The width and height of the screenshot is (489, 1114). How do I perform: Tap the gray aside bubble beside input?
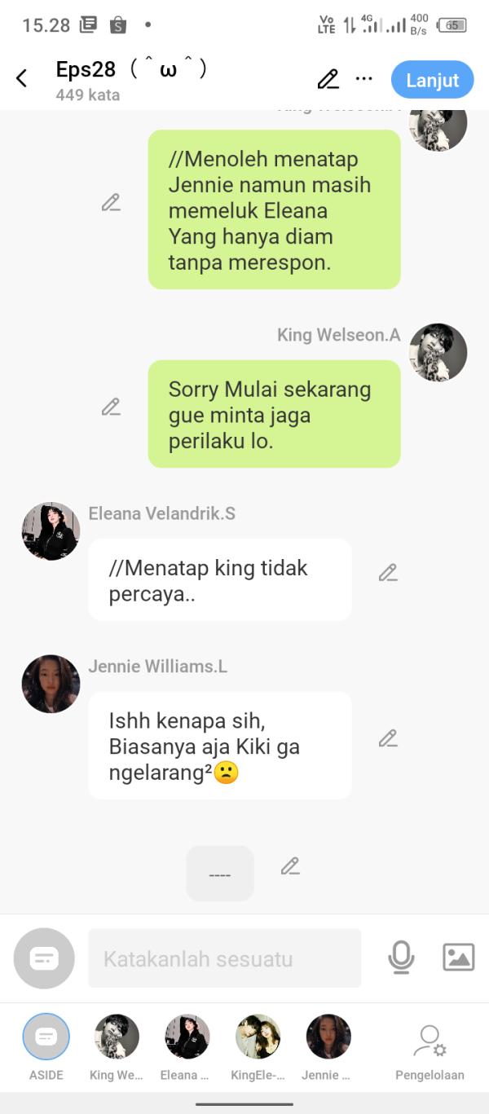click(44, 958)
